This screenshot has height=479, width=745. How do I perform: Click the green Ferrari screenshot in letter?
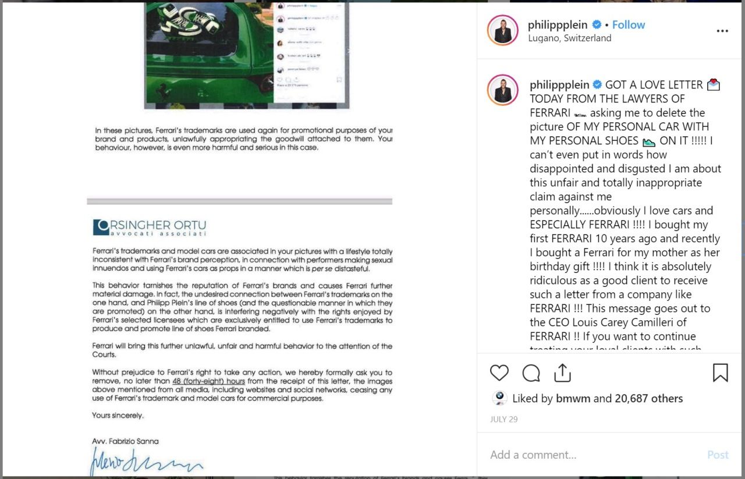coord(247,55)
